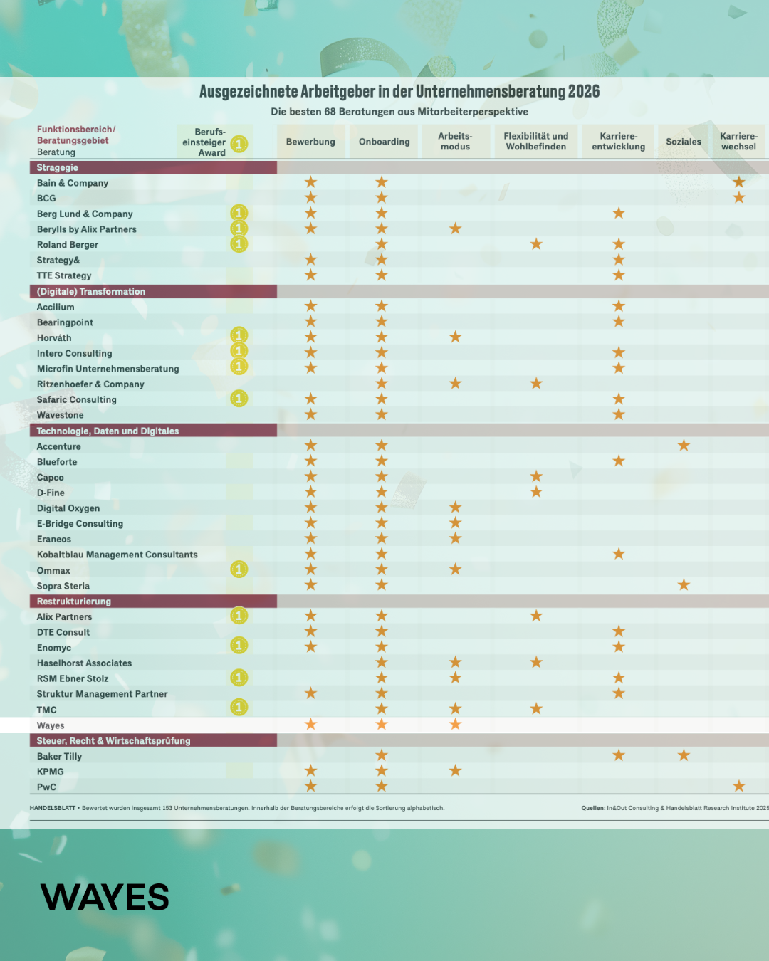Click the Bain & Company name

pyautogui.click(x=73, y=183)
